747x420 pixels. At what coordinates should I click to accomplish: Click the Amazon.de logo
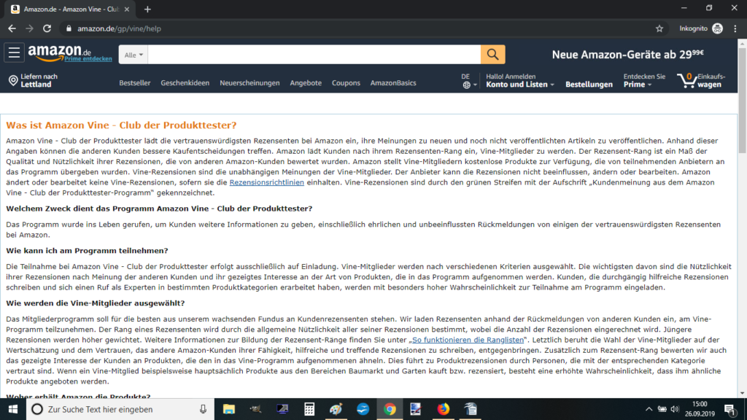pyautogui.click(x=59, y=52)
